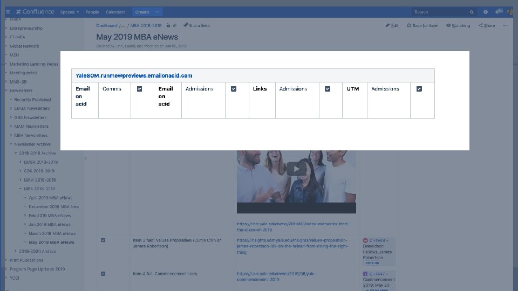The image size is (518, 291).
Task: Open Meeting notes in sidebar
Action: pos(23,73)
